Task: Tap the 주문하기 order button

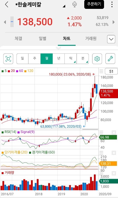Action: 94,4
